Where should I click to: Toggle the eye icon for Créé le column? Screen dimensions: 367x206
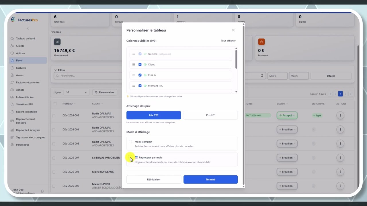click(145, 75)
